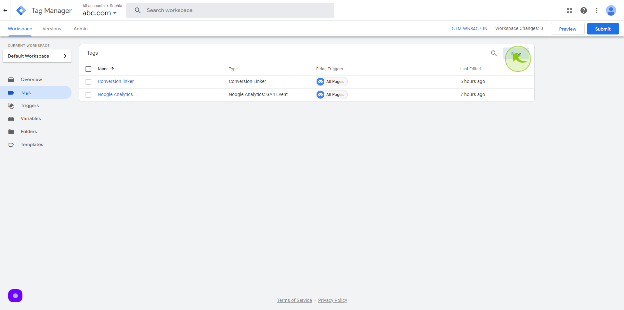
Task: Click New to create a tag
Action: (516, 53)
